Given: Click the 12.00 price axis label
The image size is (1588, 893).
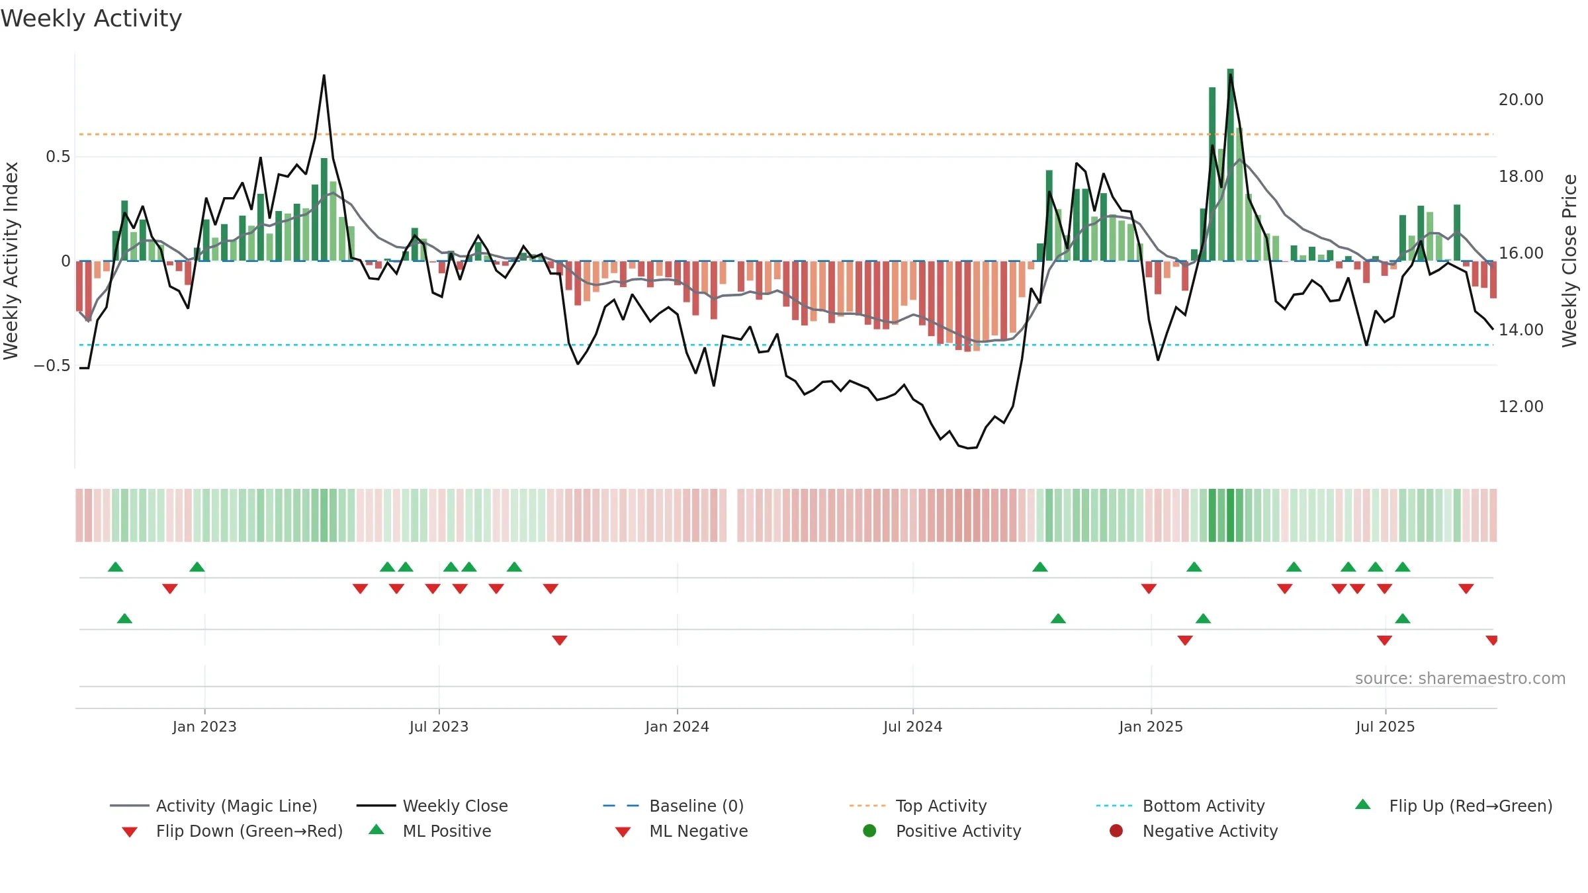Looking at the screenshot, I should (x=1521, y=407).
